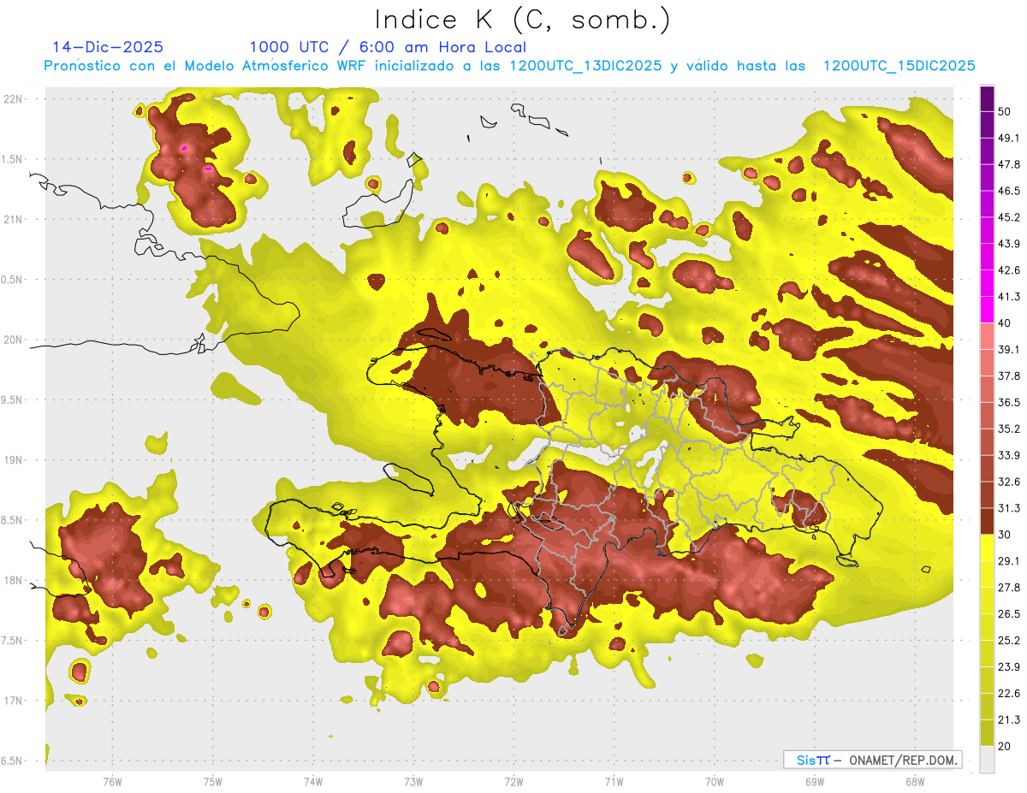Click the '72W' longitude label

(513, 781)
